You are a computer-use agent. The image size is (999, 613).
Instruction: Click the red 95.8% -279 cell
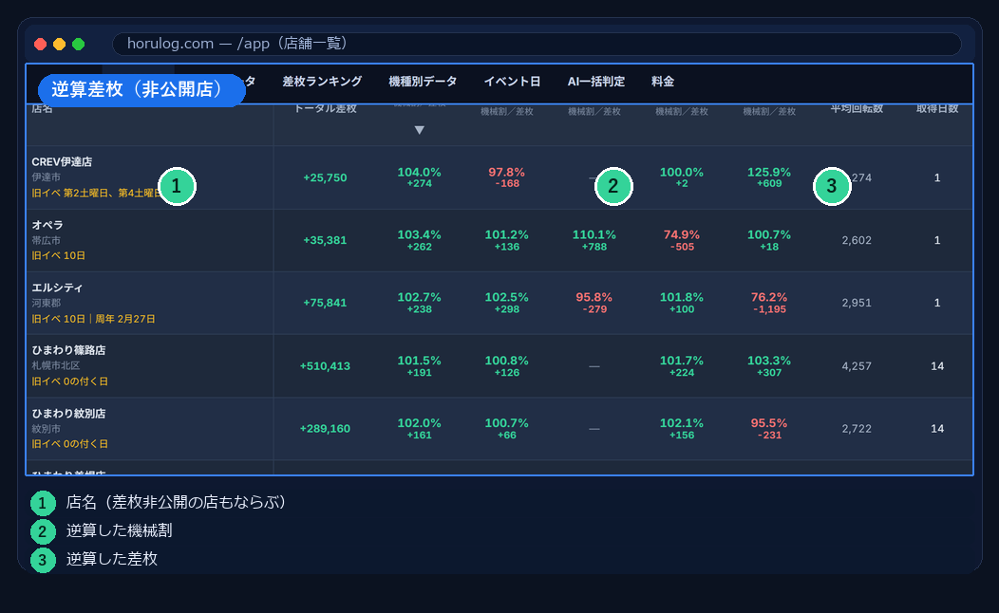click(594, 303)
